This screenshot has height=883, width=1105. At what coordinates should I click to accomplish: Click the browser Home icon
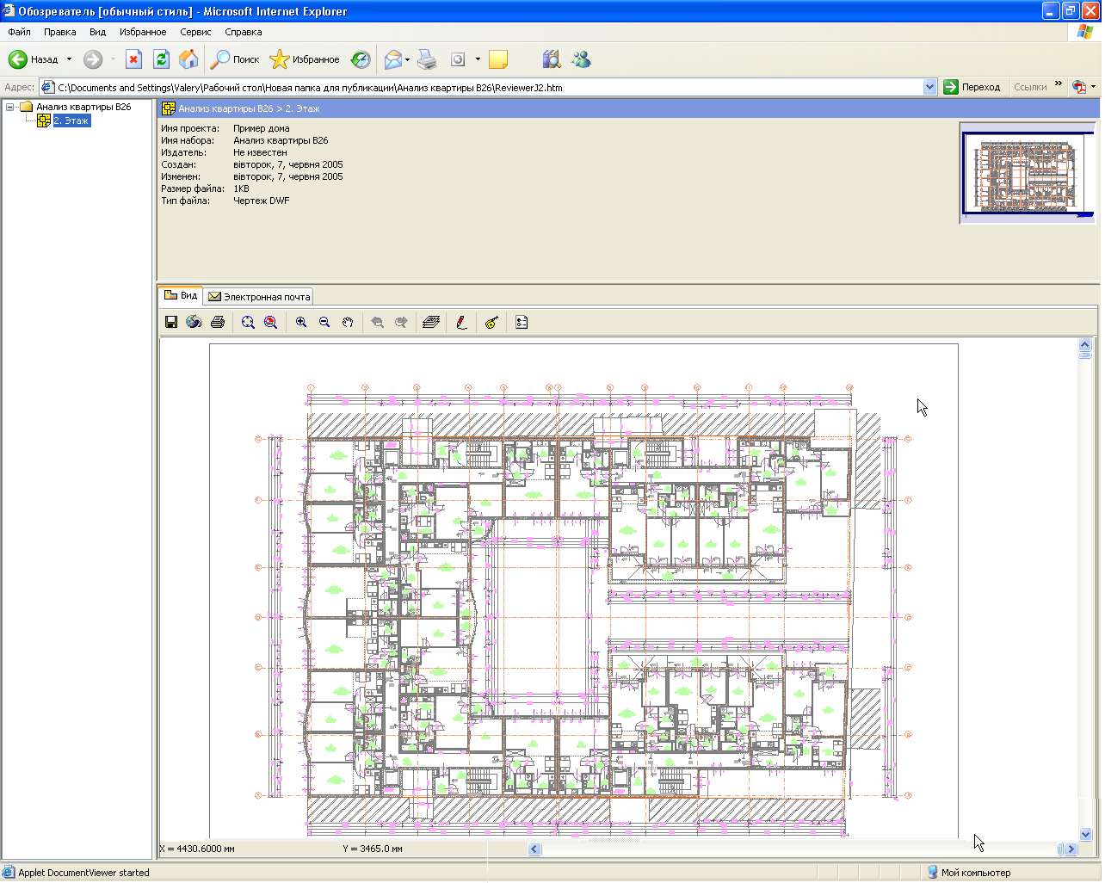point(188,59)
